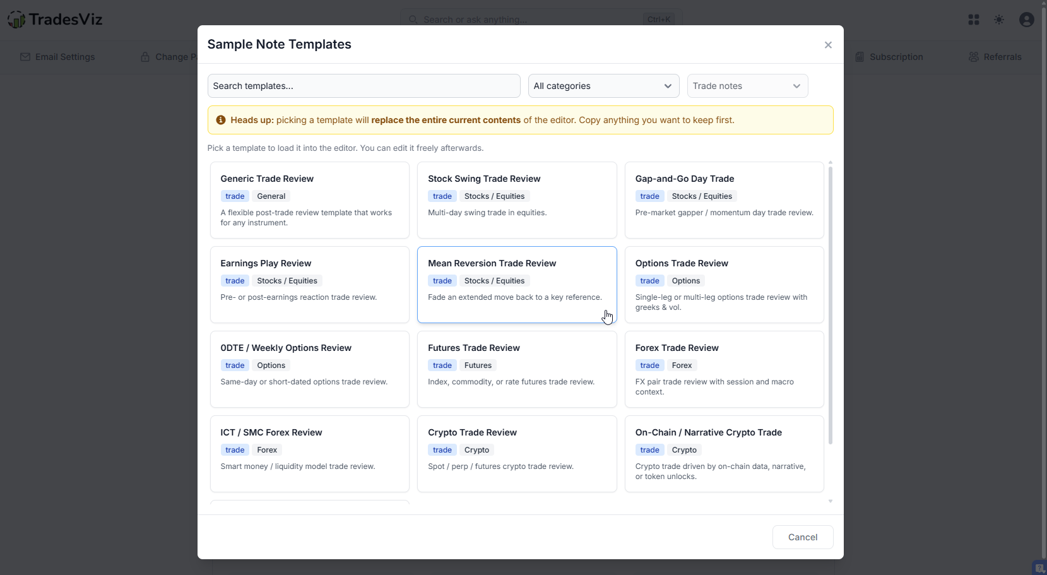Select the Futures Trade Review template
This screenshot has height=575, width=1047.
[x=517, y=369]
